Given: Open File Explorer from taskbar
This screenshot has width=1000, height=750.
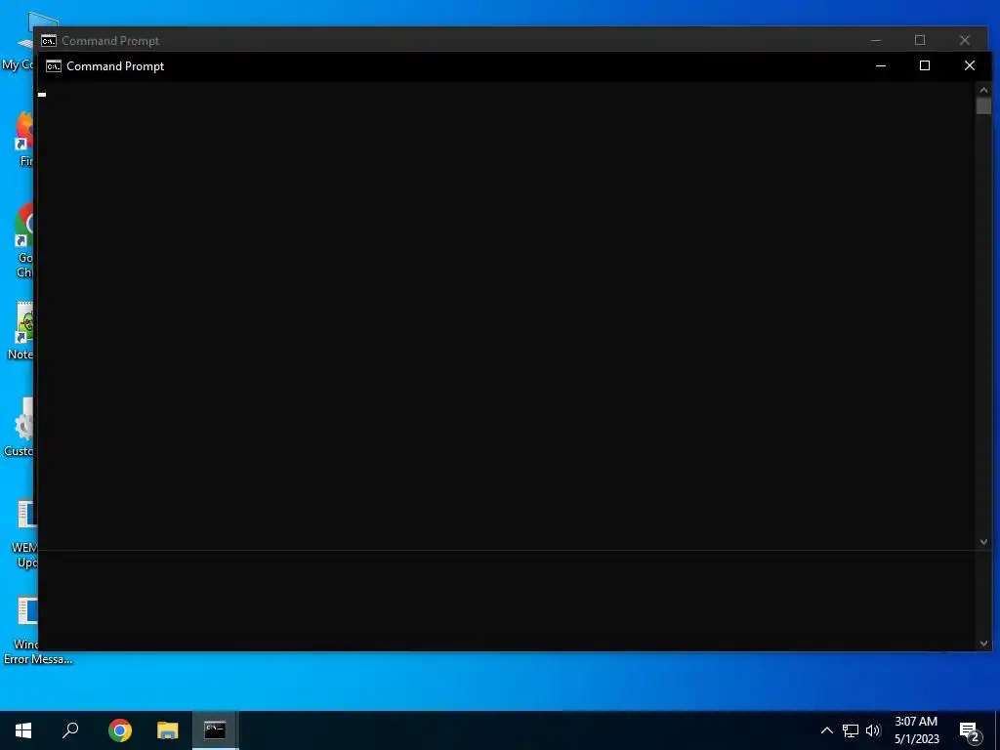Looking at the screenshot, I should pyautogui.click(x=168, y=730).
